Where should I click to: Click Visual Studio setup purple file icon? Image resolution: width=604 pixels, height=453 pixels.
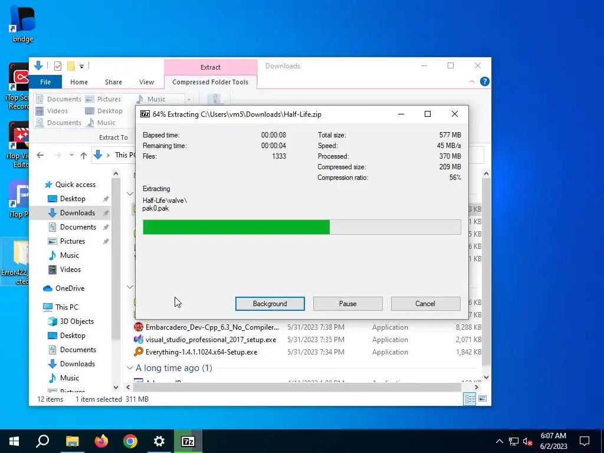138,339
